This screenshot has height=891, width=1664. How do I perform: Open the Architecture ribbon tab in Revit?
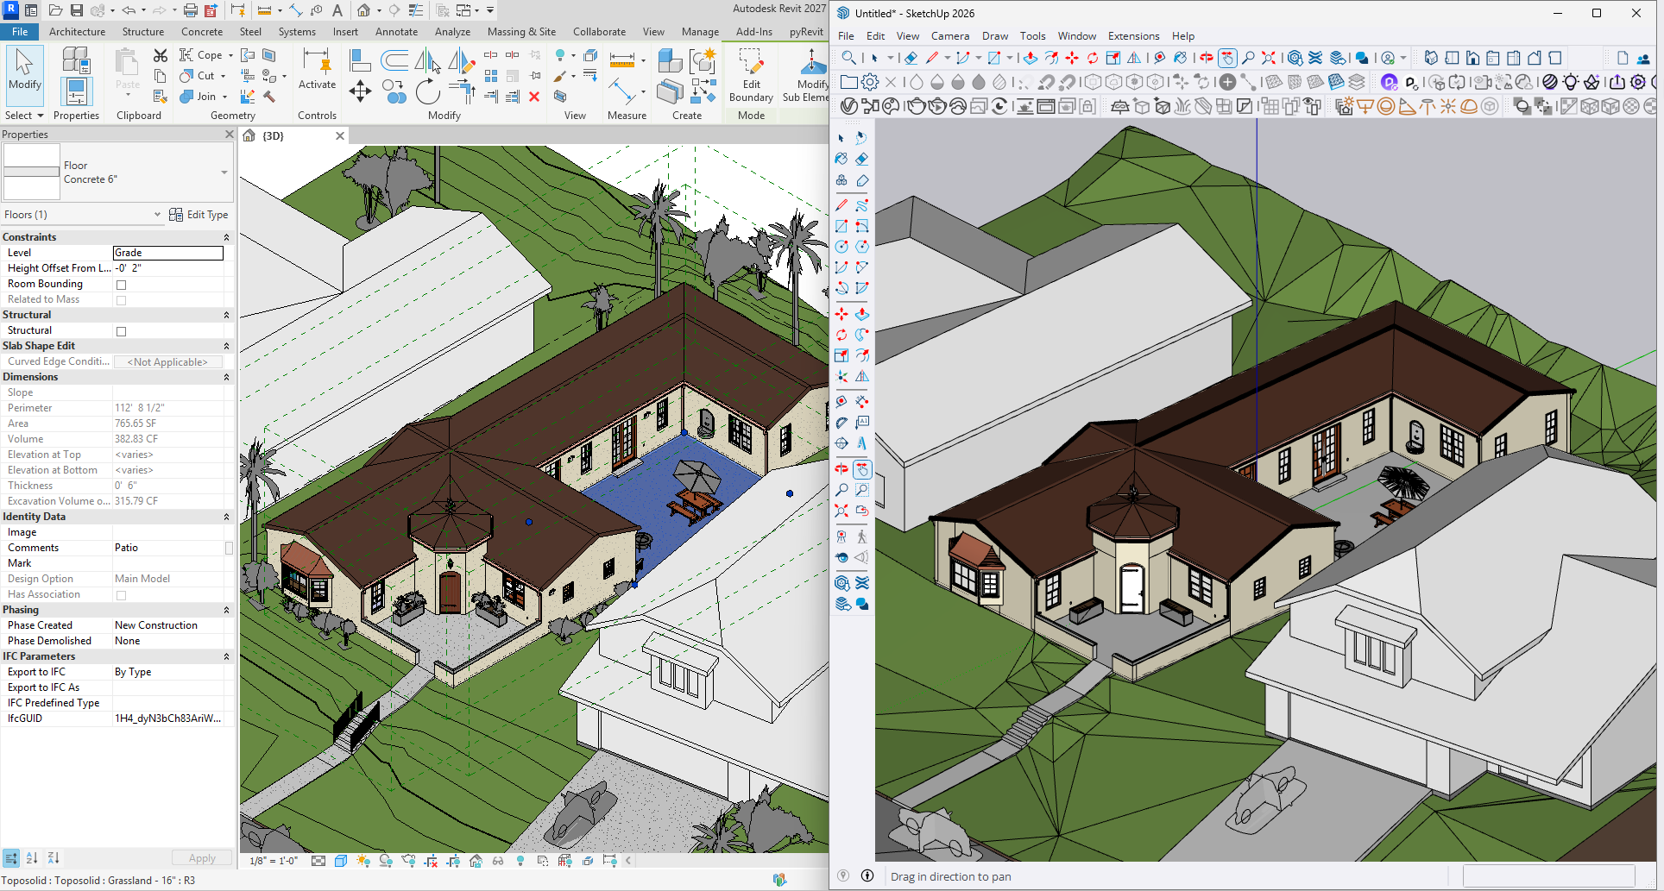pos(77,32)
